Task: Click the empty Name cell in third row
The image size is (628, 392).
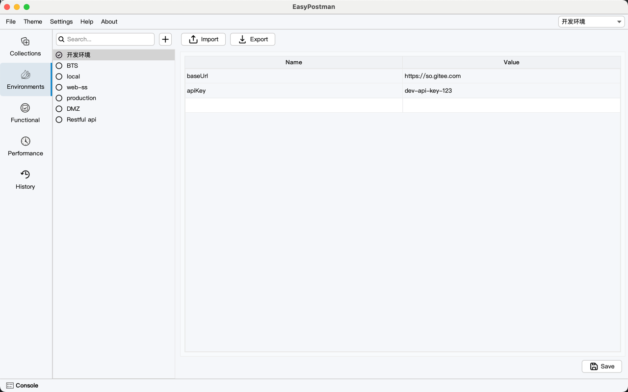Action: (293, 105)
